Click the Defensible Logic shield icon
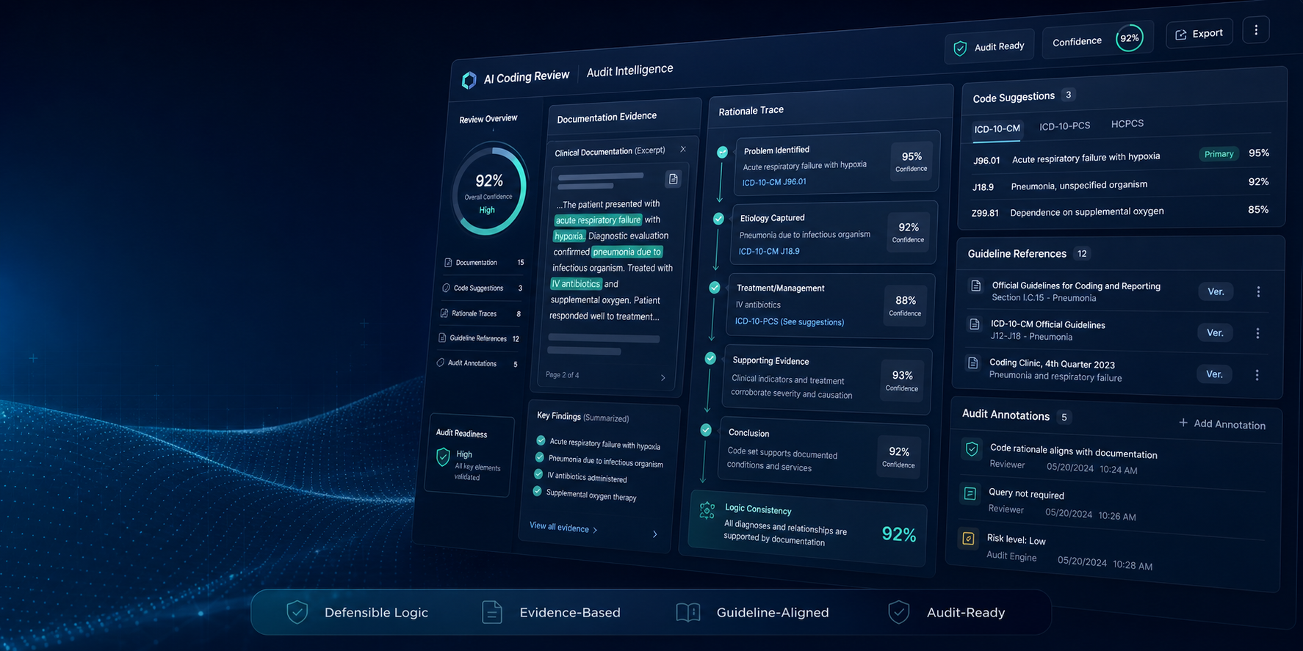The image size is (1303, 651). click(x=297, y=611)
